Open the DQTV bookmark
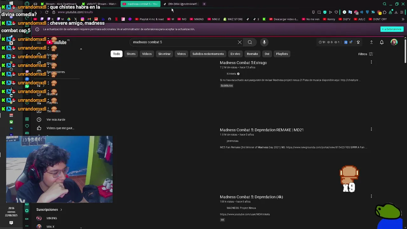Viewport: 407px width, 229px height. point(344,19)
